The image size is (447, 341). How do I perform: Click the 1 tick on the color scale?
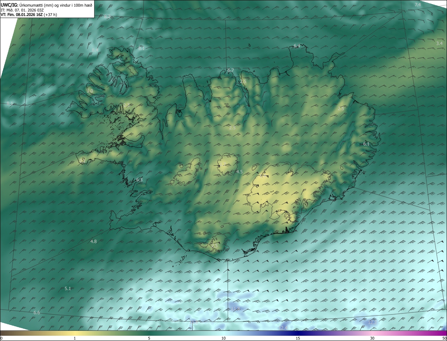click(75, 338)
